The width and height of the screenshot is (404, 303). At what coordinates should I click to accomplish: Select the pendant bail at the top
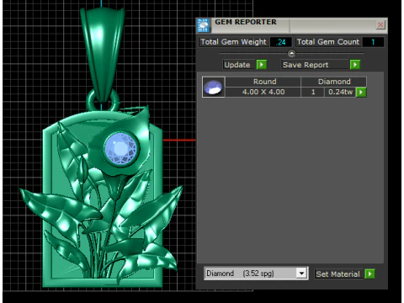click(103, 55)
